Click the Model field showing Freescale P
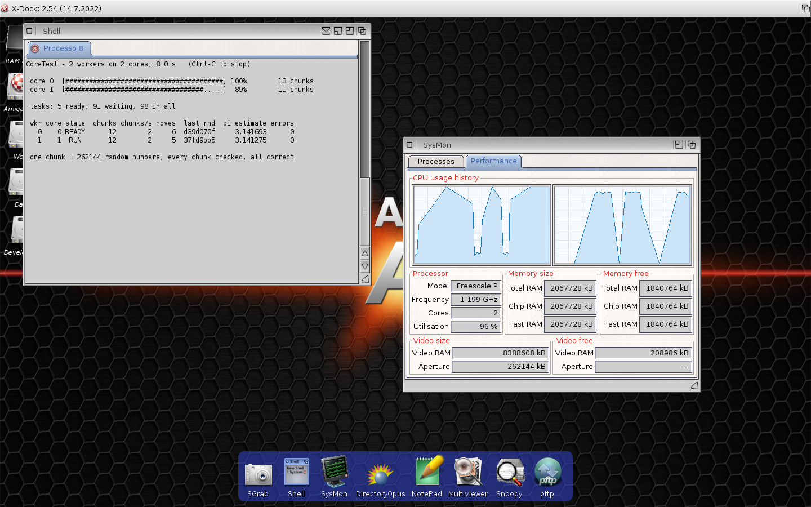Image resolution: width=811 pixels, height=507 pixels. (476, 286)
